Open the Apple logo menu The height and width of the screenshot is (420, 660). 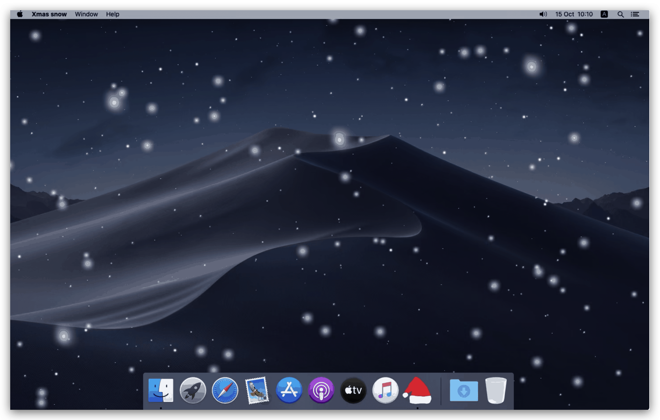tap(20, 14)
